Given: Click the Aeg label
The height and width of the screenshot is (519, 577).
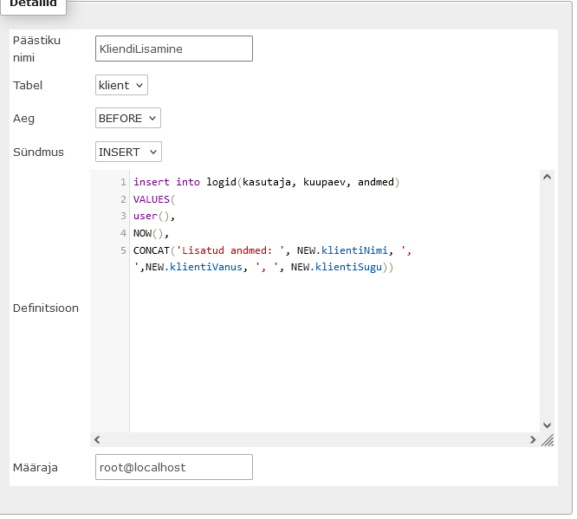Looking at the screenshot, I should pyautogui.click(x=23, y=119).
